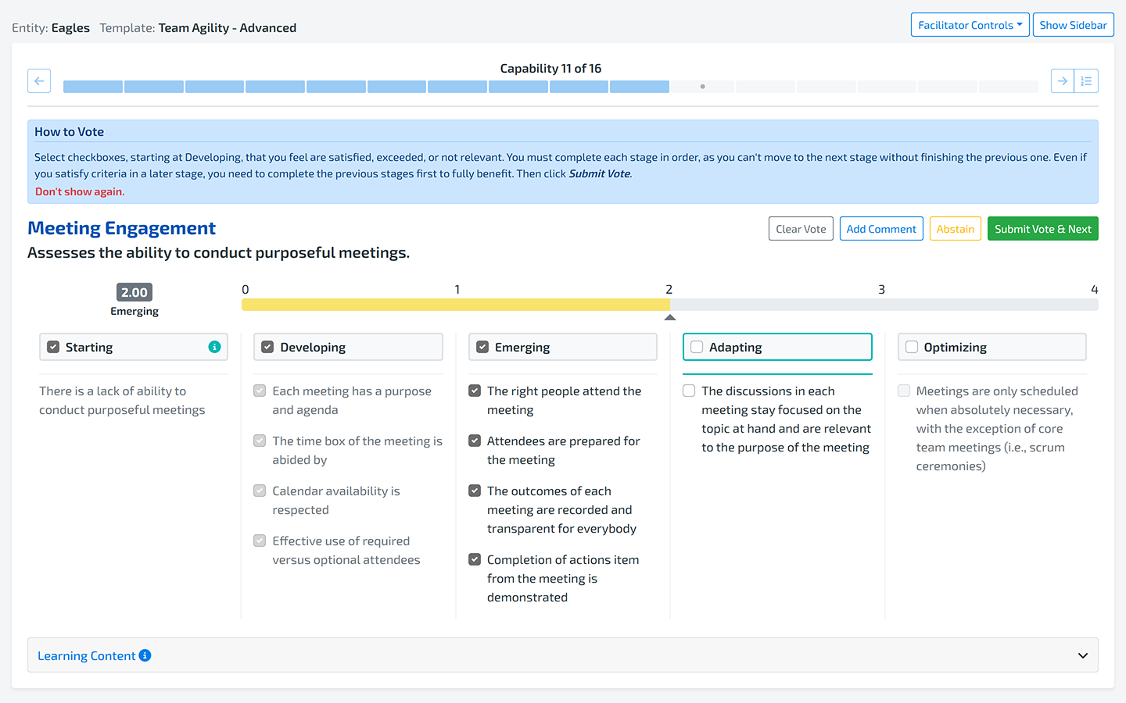Jump to first capability progress segment
This screenshot has height=703, width=1126.
[x=93, y=87]
